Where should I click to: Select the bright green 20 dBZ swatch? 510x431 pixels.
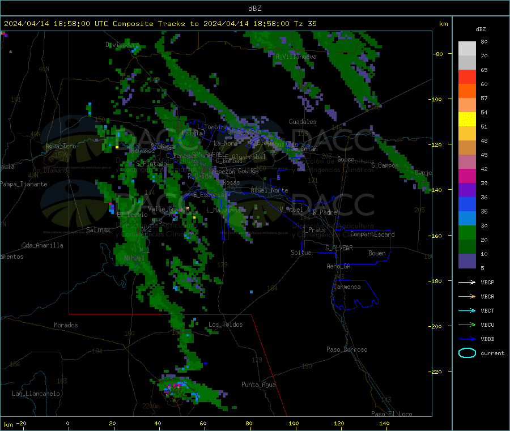(x=467, y=233)
